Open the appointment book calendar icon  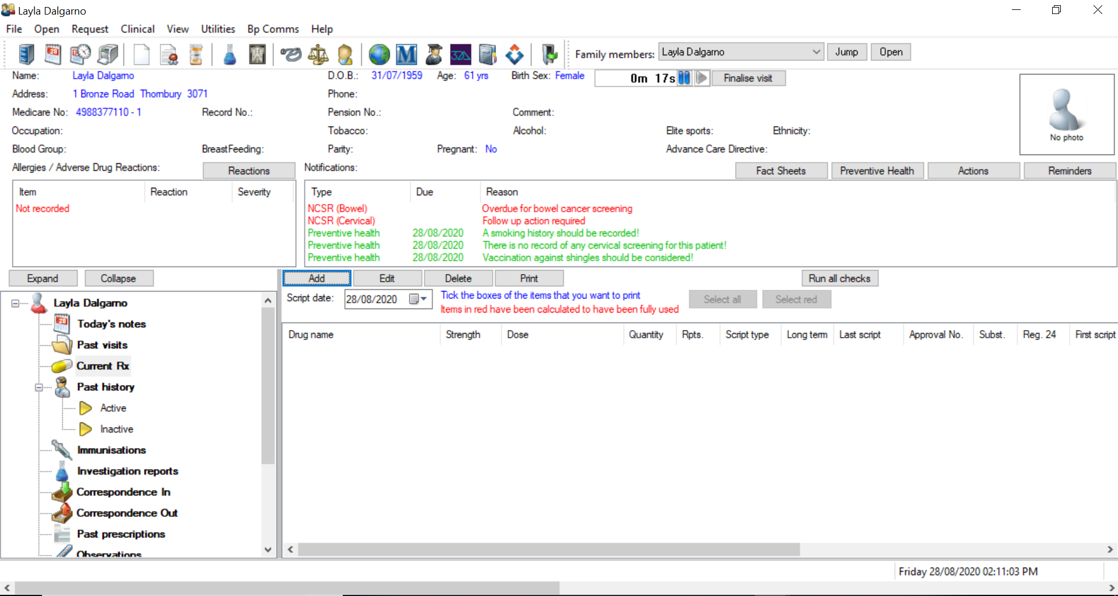53,54
